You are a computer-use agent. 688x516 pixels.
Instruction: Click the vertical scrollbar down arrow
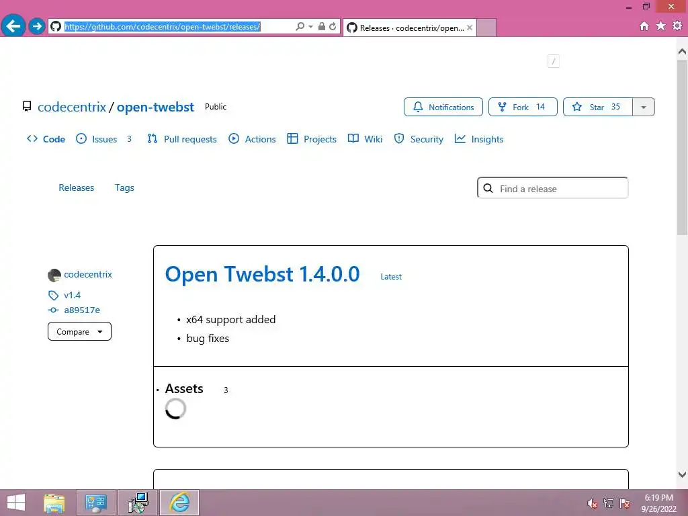pyautogui.click(x=683, y=474)
